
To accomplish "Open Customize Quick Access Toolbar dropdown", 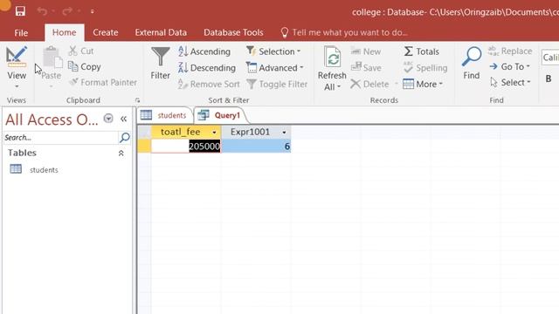I will 93,11.
